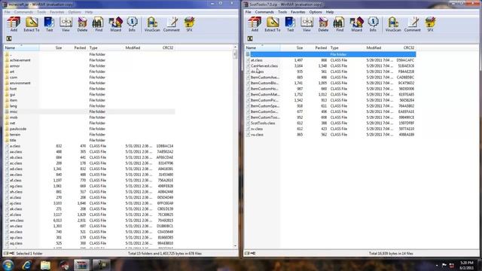
Task: Open Tools menu in ScotTools zip window
Action: tap(282, 12)
